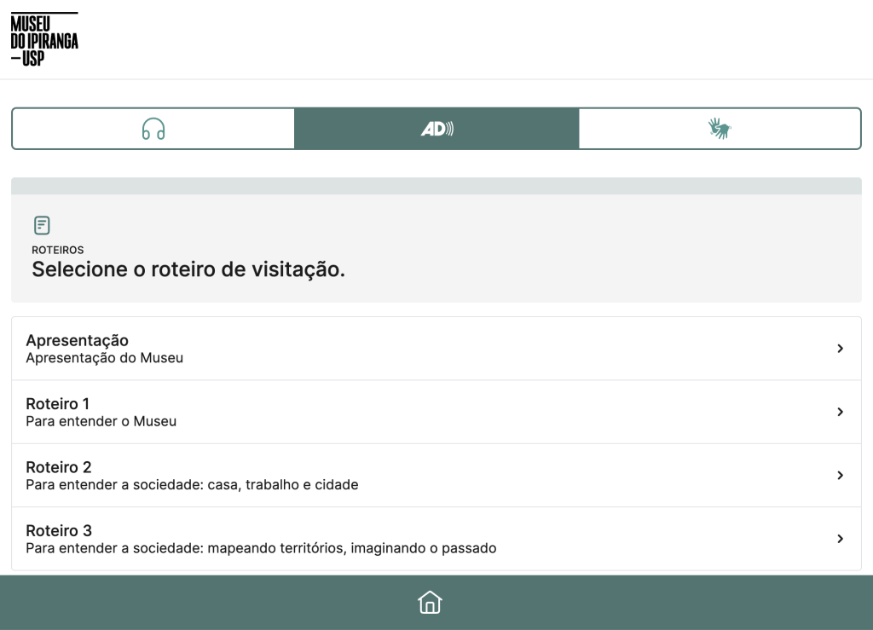
Task: Click the Roteiros document icon
Action: click(x=41, y=224)
